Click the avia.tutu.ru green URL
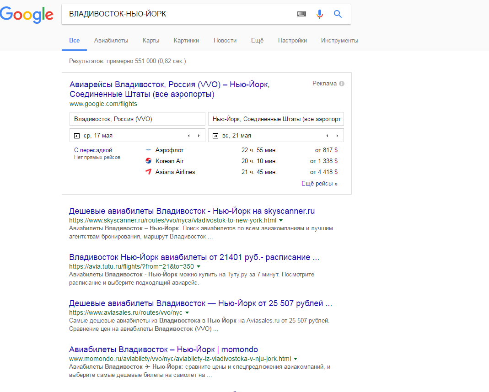489x392 pixels. 132,266
